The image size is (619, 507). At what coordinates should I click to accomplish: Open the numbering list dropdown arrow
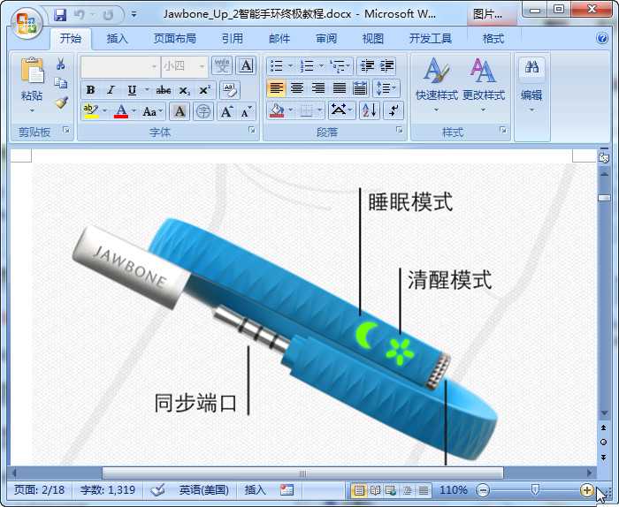(x=321, y=66)
